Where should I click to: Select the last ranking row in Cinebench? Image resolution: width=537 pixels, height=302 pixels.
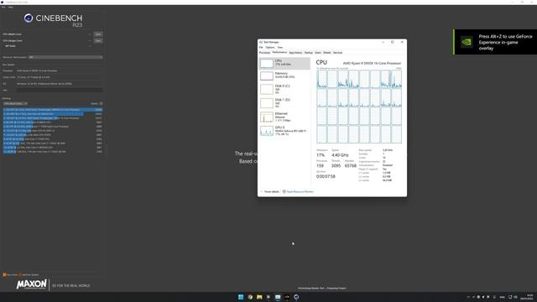click(53, 151)
